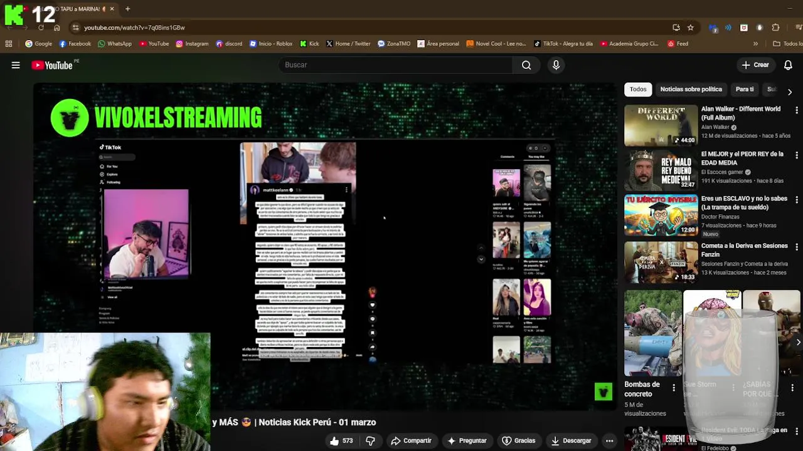Click the Compartir button
The width and height of the screenshot is (803, 451).
[x=411, y=441]
